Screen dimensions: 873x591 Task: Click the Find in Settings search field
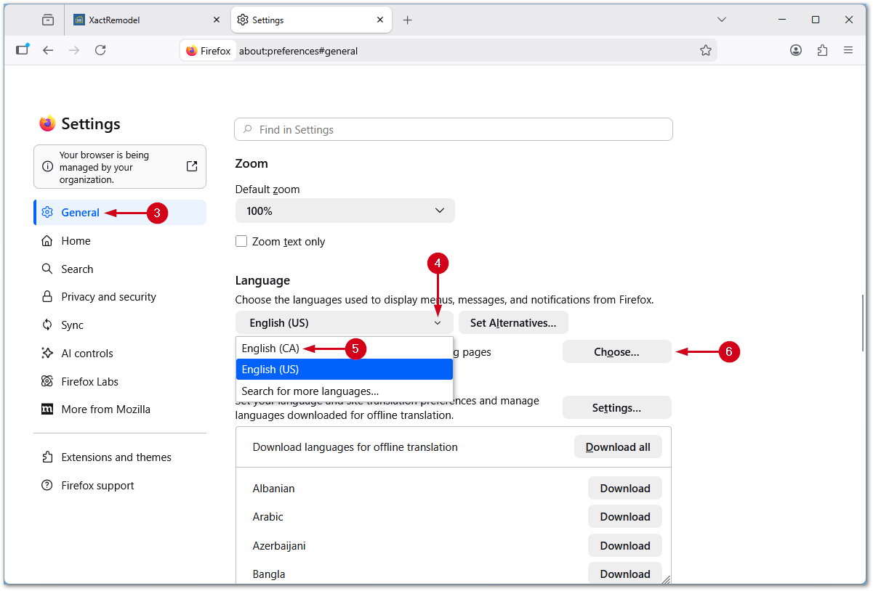(454, 129)
